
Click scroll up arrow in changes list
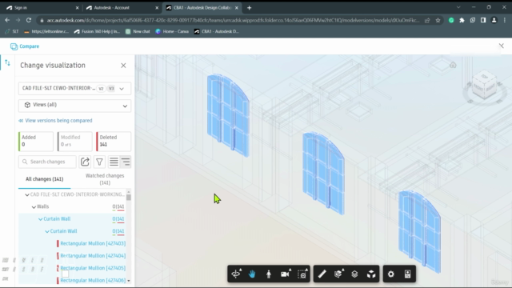point(129,191)
